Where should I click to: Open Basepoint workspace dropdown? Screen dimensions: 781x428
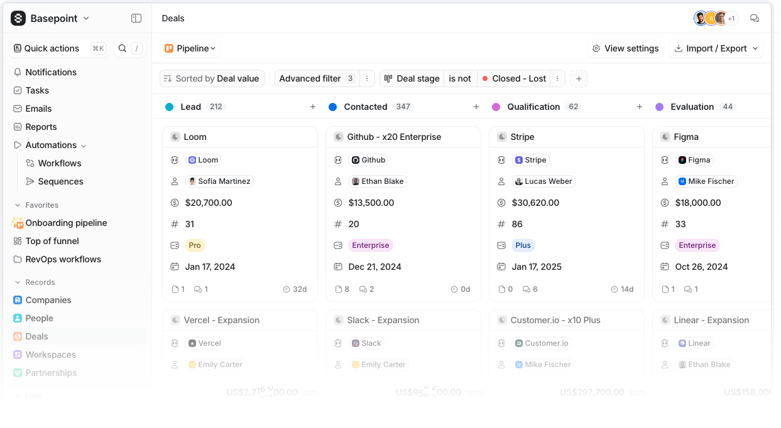pyautogui.click(x=50, y=18)
